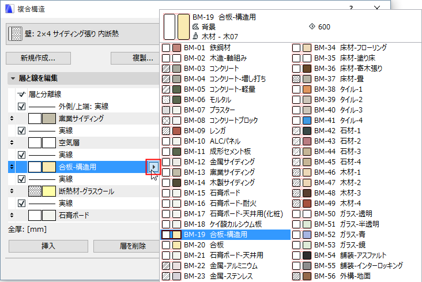Click the hatch pattern swatch of 断熱材-グラスウール
This screenshot has height=282, width=422.
point(35,191)
